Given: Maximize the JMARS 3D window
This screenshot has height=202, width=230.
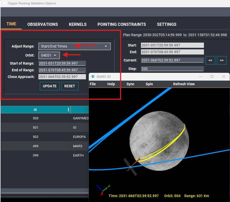Looking at the screenshot, I should (x=212, y=76).
